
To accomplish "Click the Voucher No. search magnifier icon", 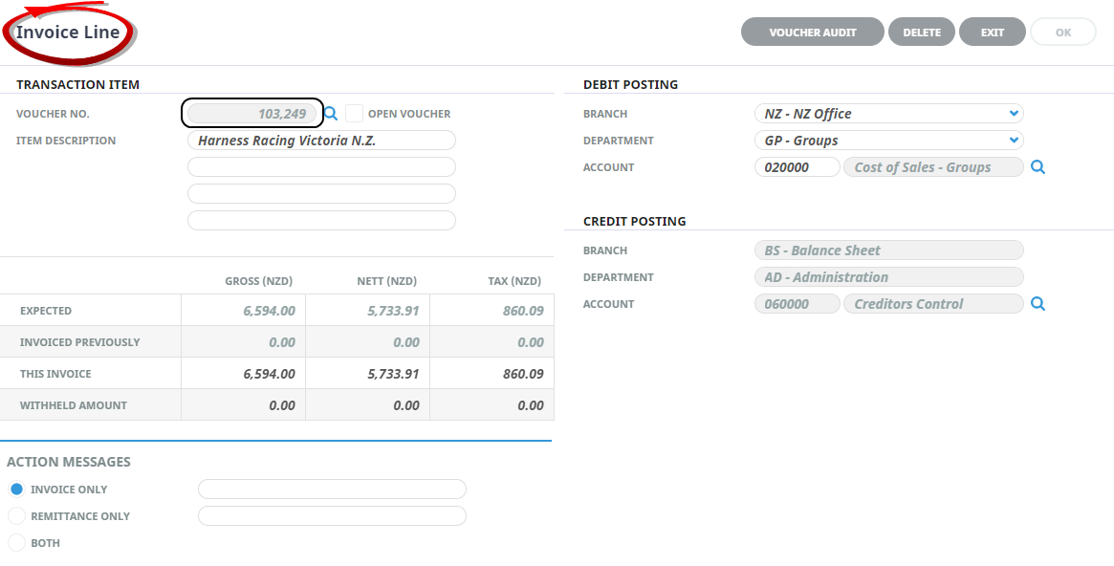I will coord(331,114).
